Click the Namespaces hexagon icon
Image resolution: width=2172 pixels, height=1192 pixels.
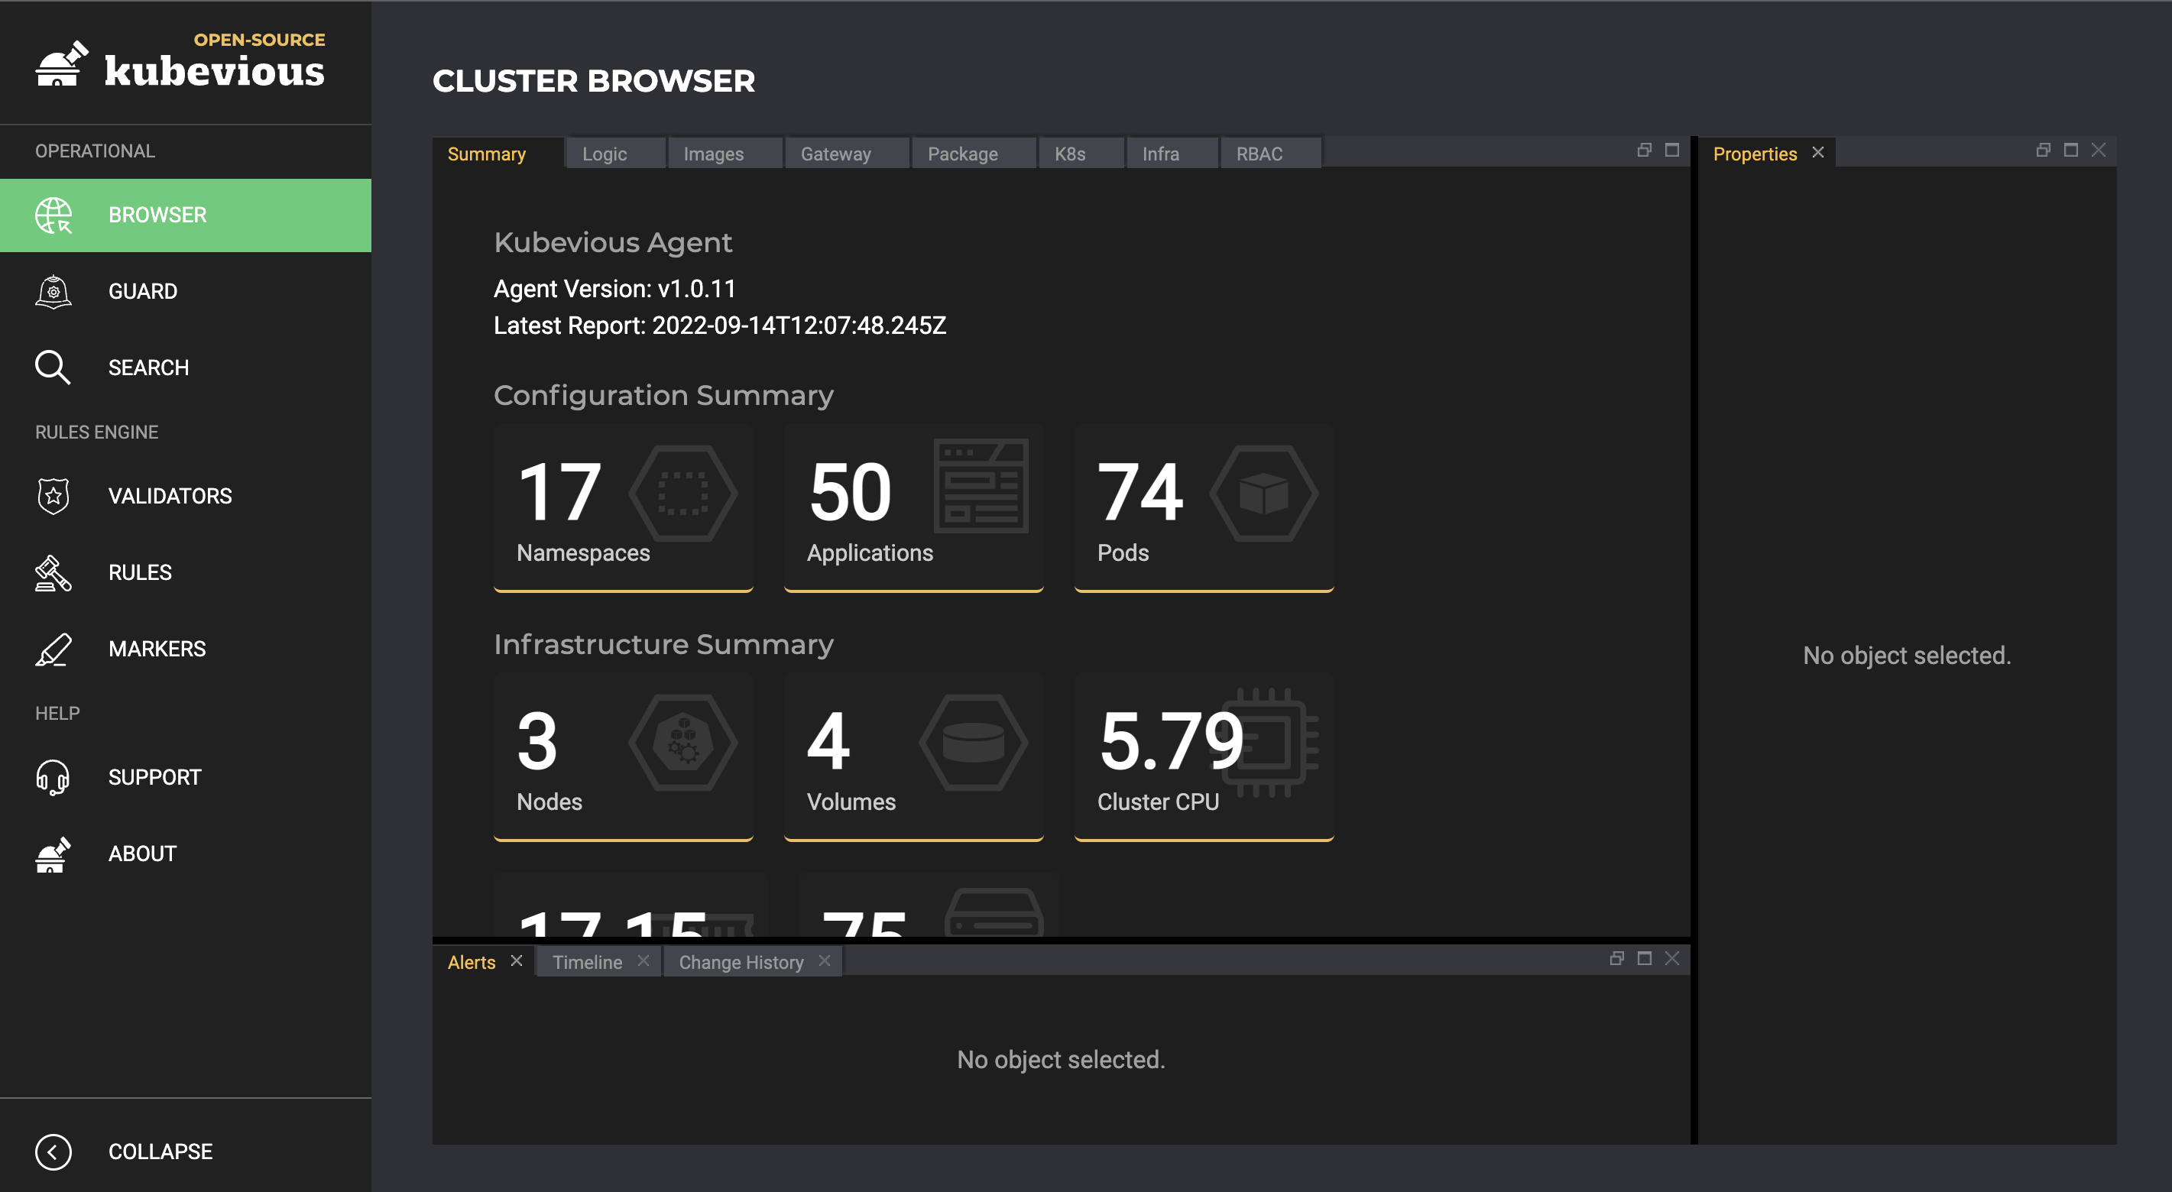pos(683,493)
